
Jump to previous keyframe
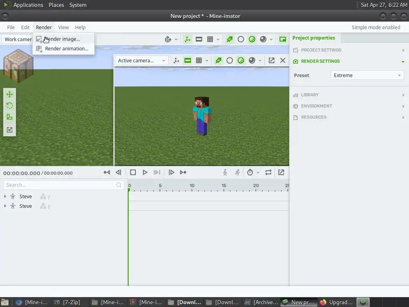pyautogui.click(x=106, y=172)
